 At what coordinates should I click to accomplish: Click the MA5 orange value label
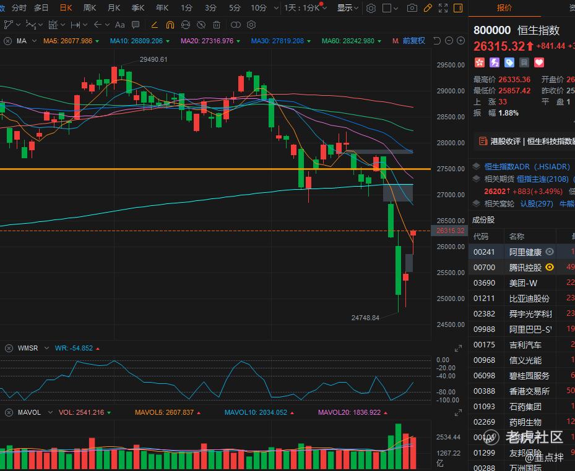tap(68, 41)
